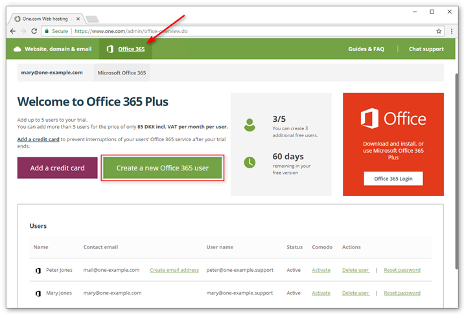The width and height of the screenshot is (464, 314).
Task: Click the Office icon beside Mary Jones
Action: pos(38,293)
